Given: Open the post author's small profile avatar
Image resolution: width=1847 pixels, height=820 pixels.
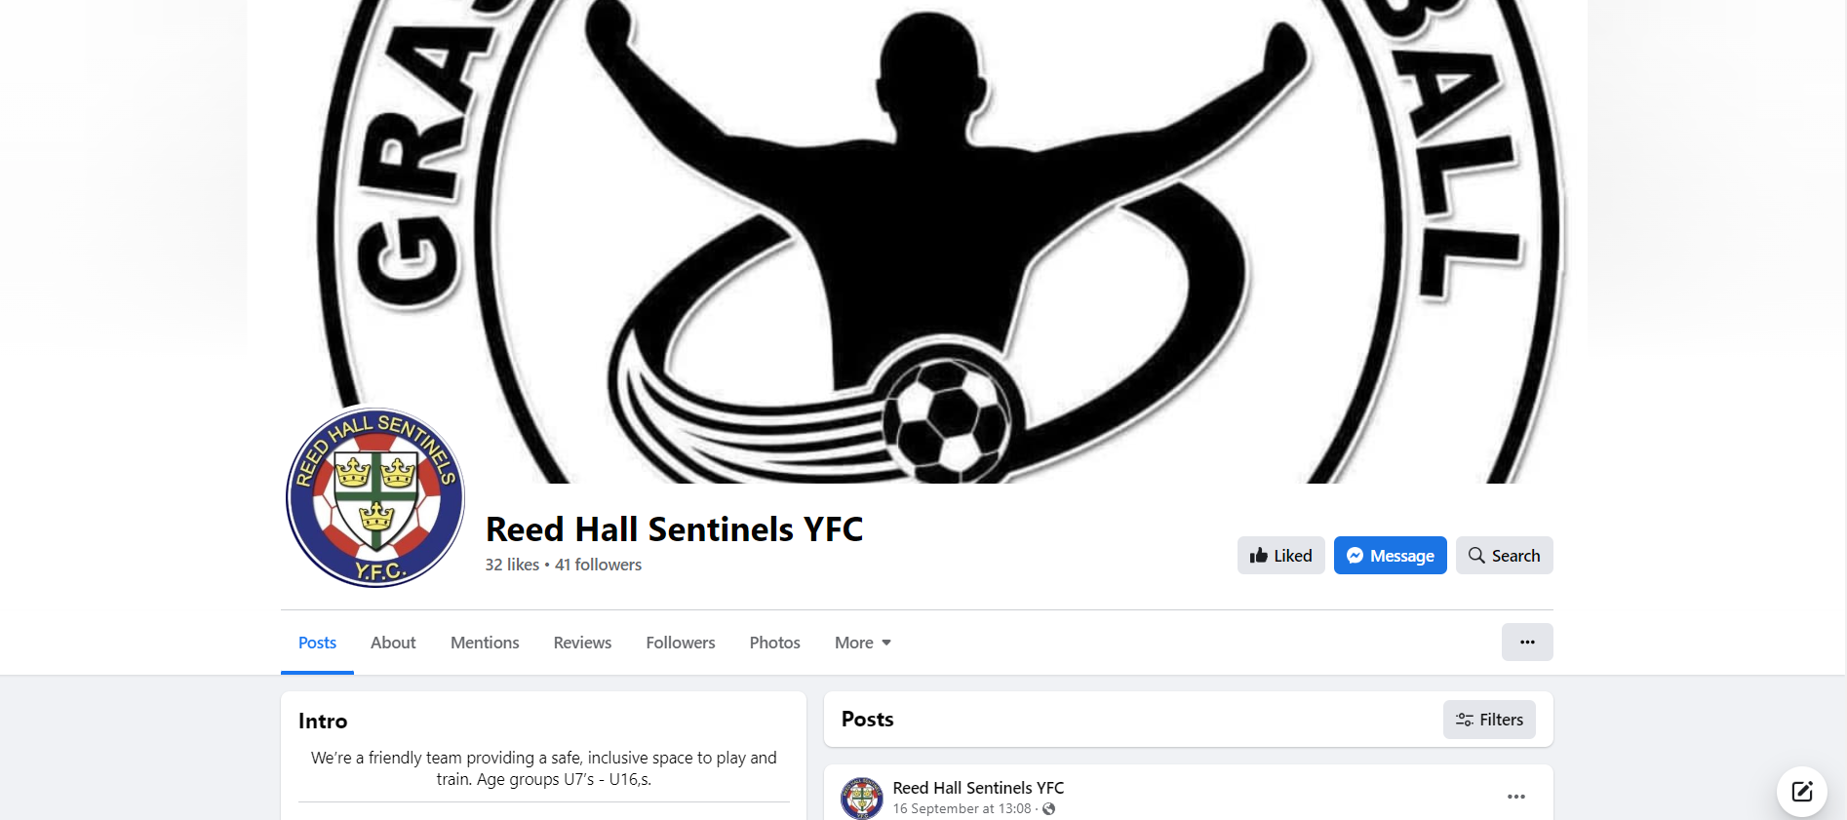Looking at the screenshot, I should (x=862, y=799).
